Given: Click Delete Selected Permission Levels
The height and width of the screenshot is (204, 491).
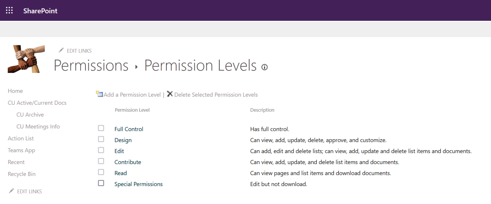Looking at the screenshot, I should (216, 95).
